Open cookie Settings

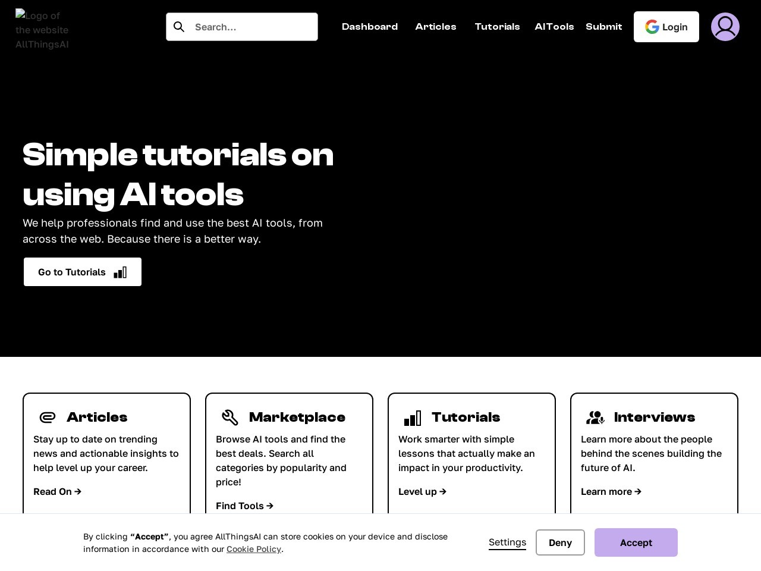[507, 542]
